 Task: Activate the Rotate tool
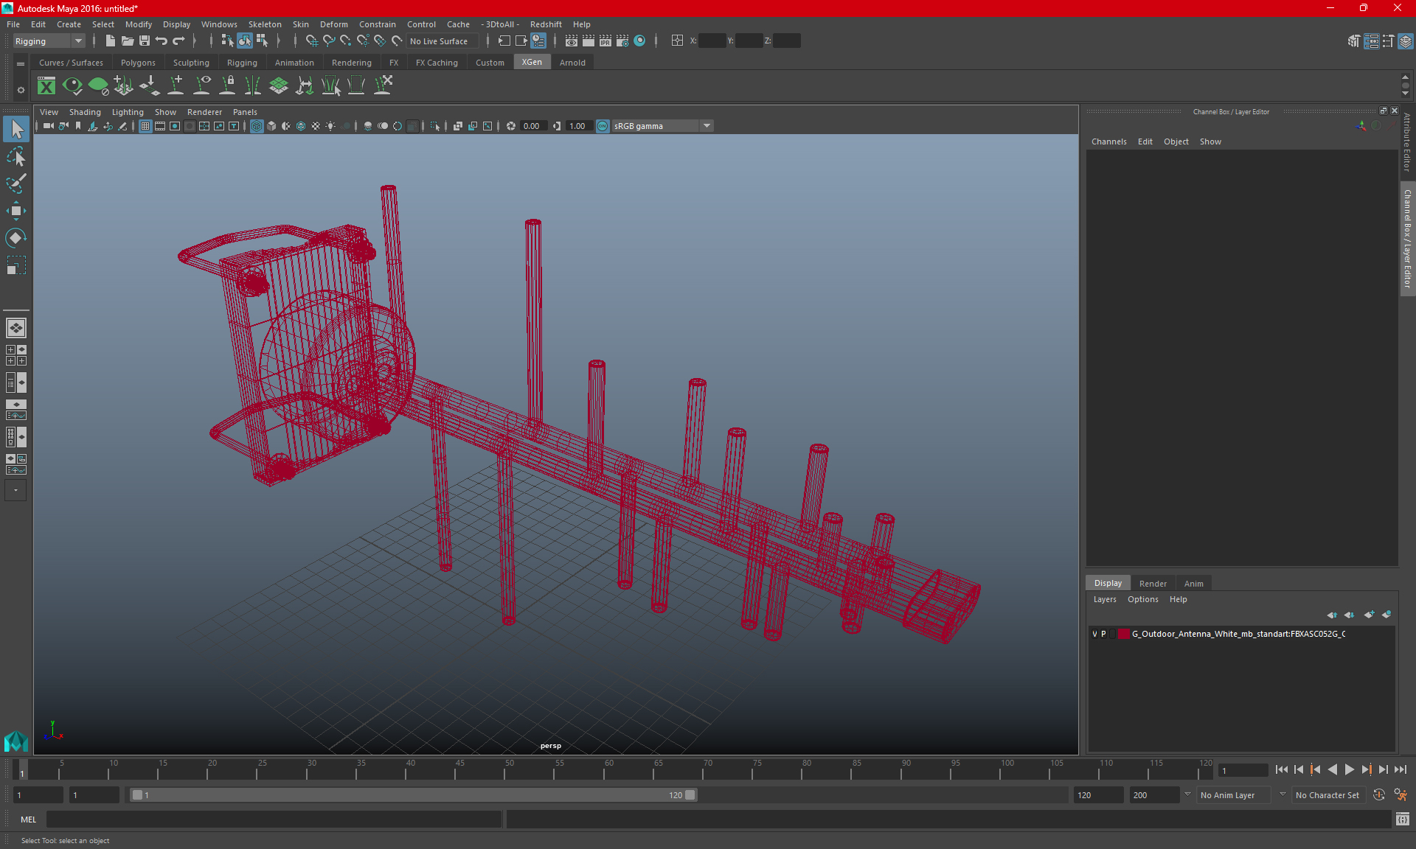(x=16, y=237)
